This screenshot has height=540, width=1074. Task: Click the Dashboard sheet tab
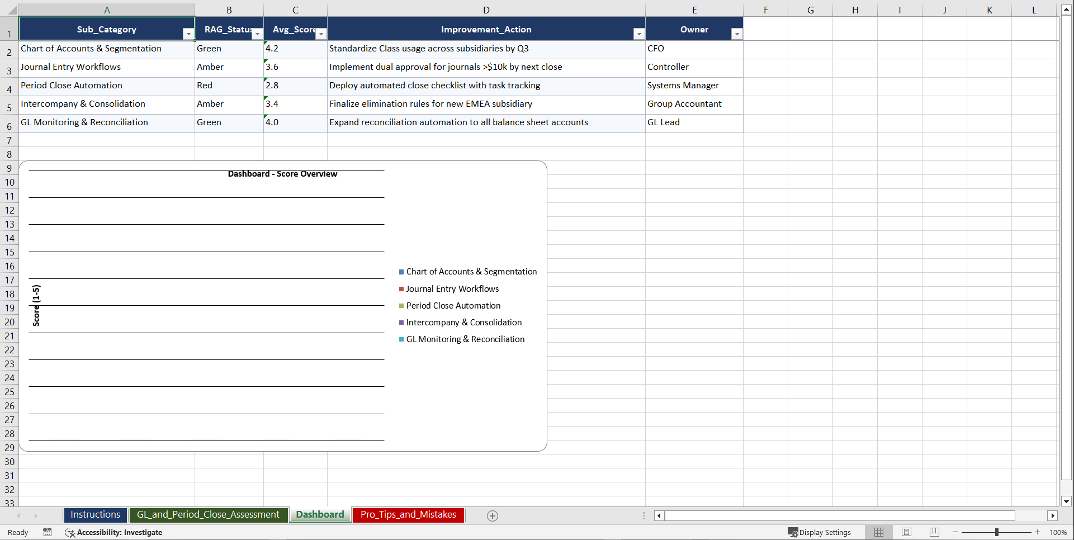320,515
